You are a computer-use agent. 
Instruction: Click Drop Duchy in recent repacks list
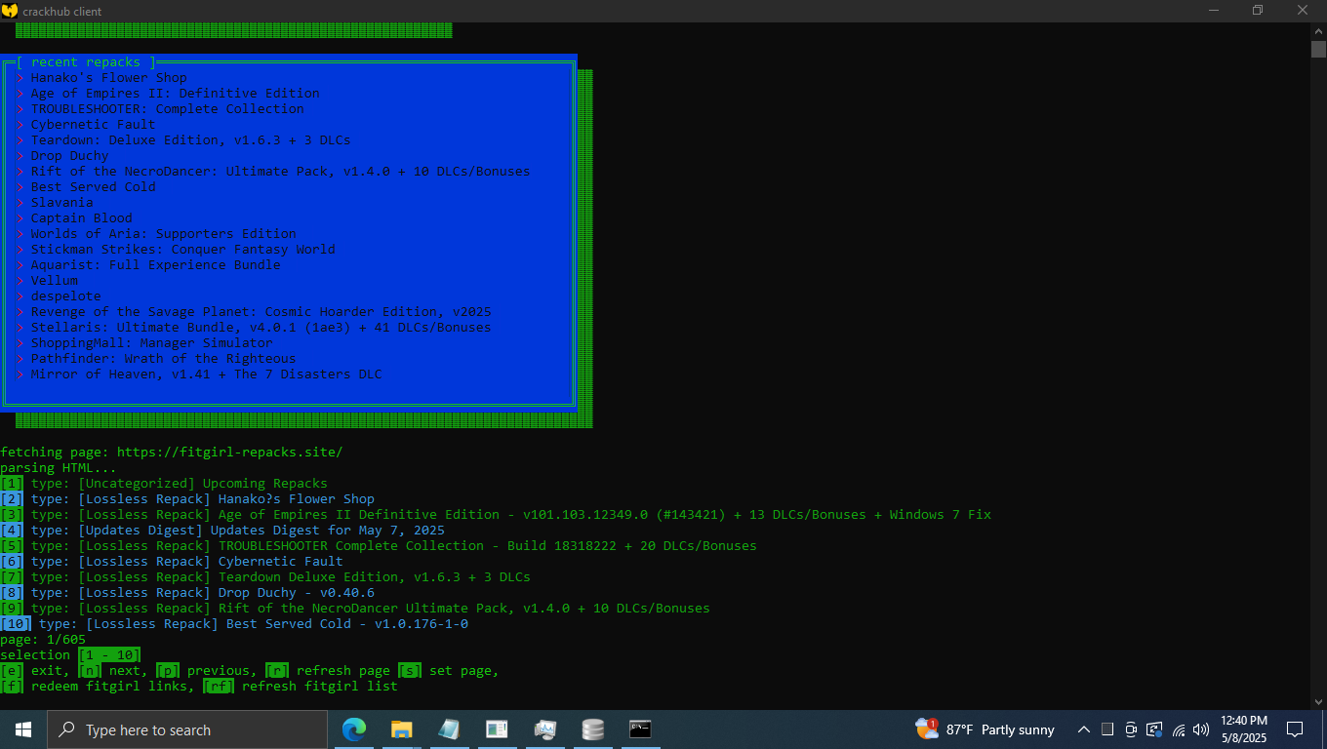click(69, 155)
